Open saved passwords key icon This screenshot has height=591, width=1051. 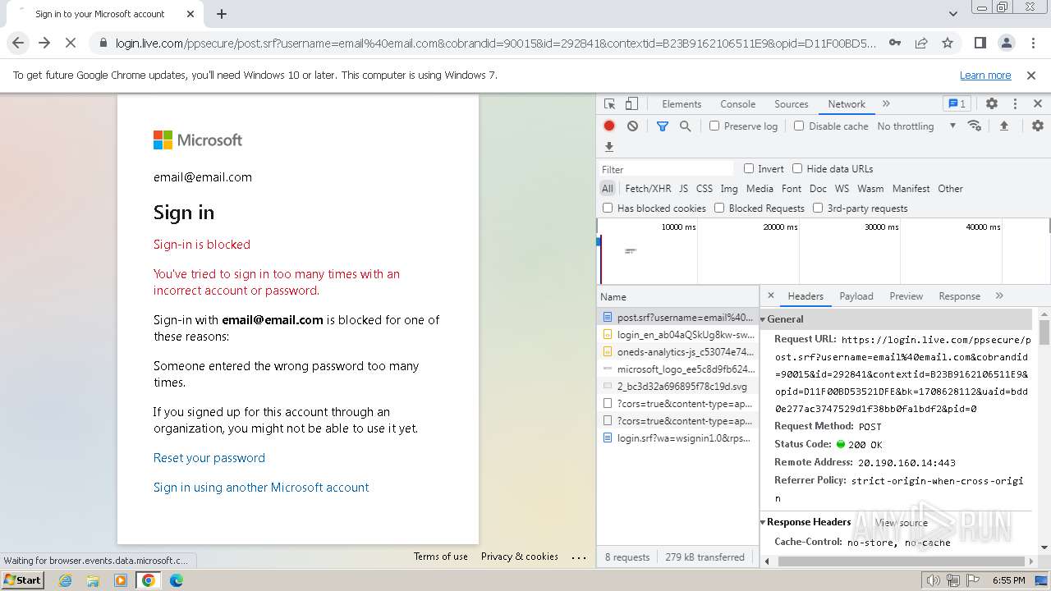895,43
